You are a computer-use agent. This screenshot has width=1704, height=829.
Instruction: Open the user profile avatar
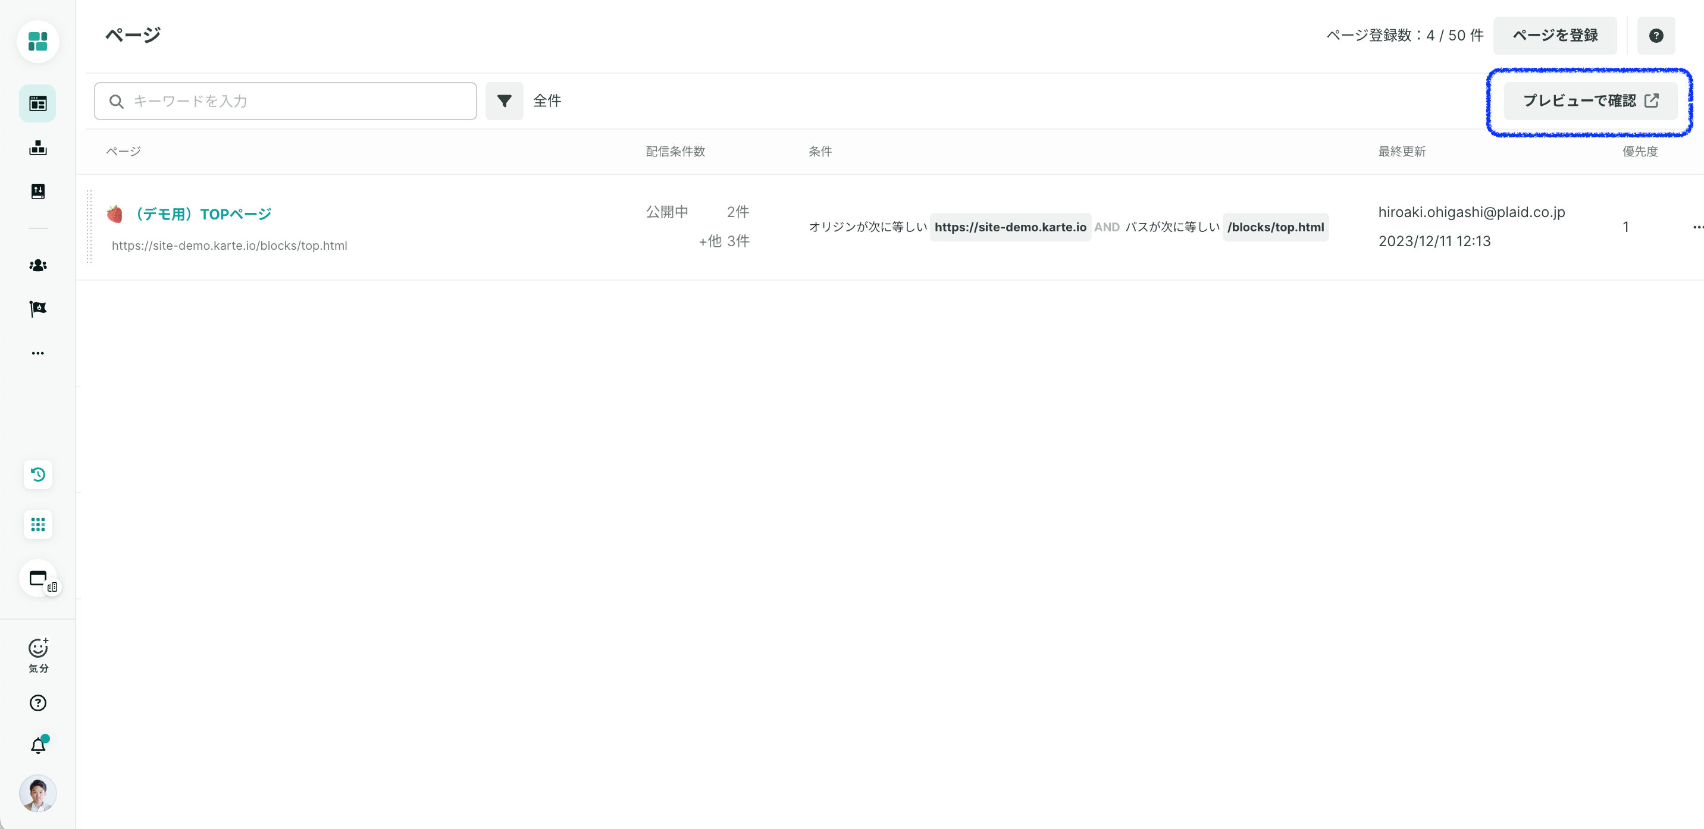(37, 793)
